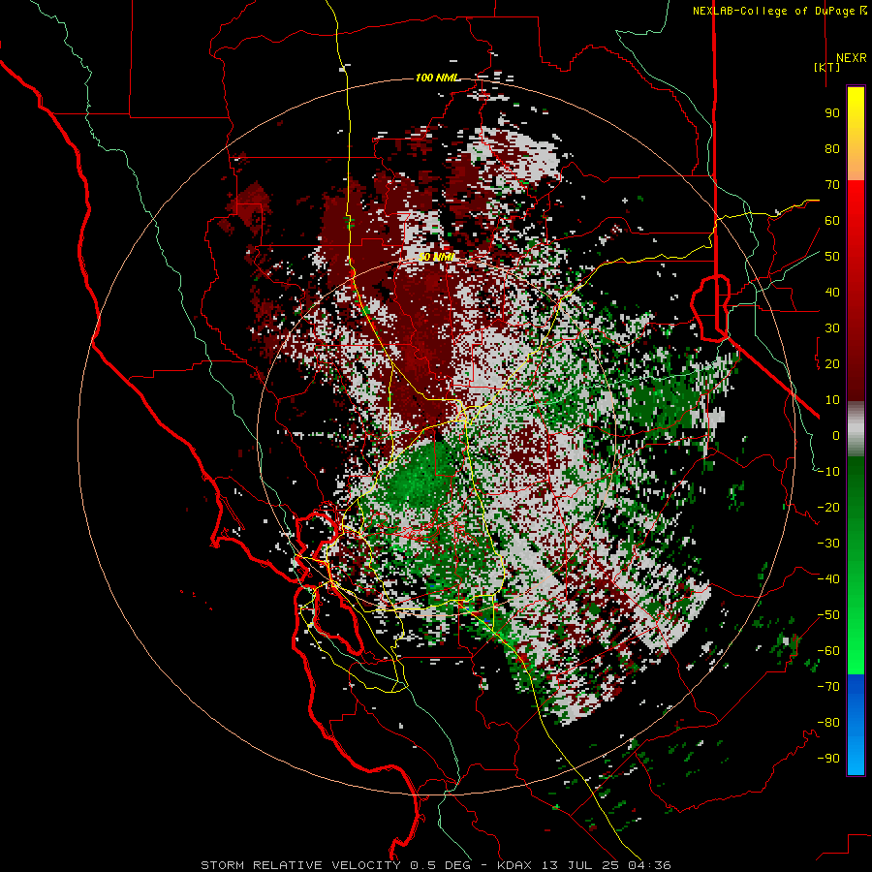
Task: Select the -20 value on velocity scale
Action: pyautogui.click(x=828, y=508)
